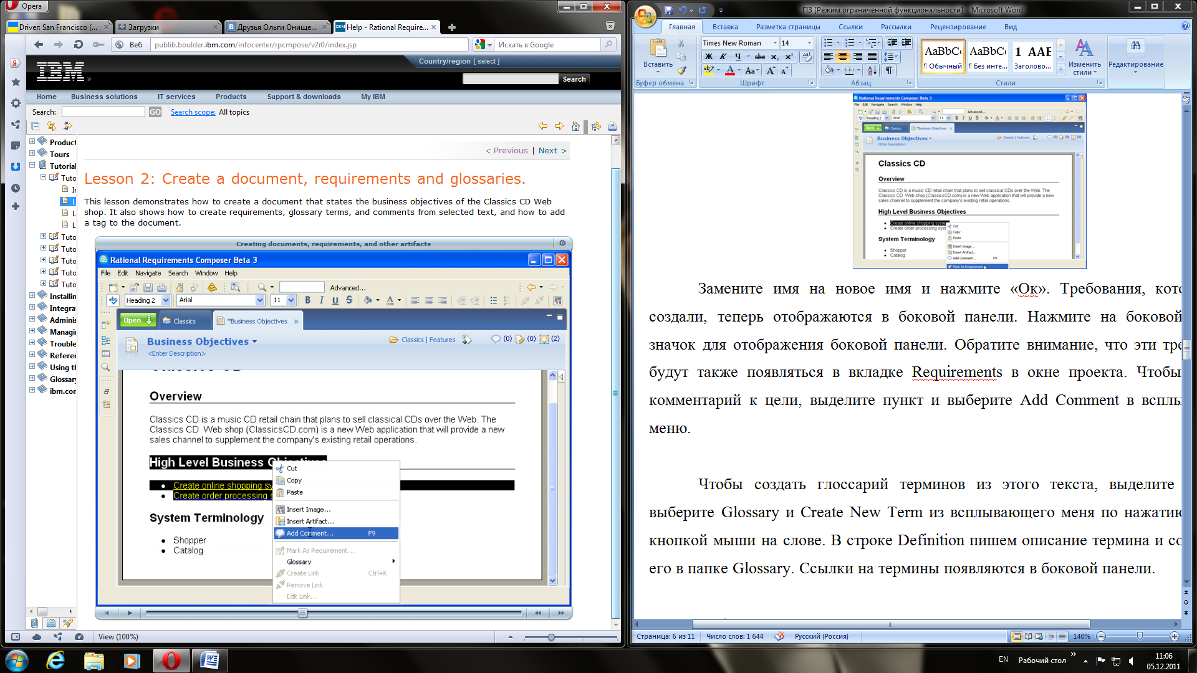The width and height of the screenshot is (1197, 673).
Task: Click the Word zoom slider handle
Action: [x=1140, y=636]
